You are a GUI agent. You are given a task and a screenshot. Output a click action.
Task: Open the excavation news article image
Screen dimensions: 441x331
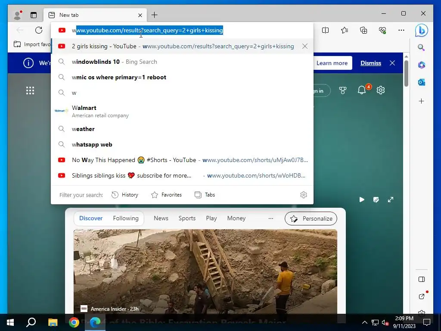[x=205, y=272]
